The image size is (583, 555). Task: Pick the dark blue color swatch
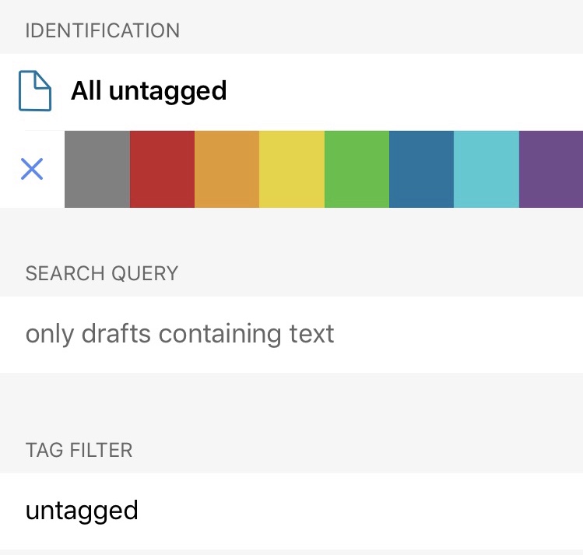pyautogui.click(x=421, y=169)
